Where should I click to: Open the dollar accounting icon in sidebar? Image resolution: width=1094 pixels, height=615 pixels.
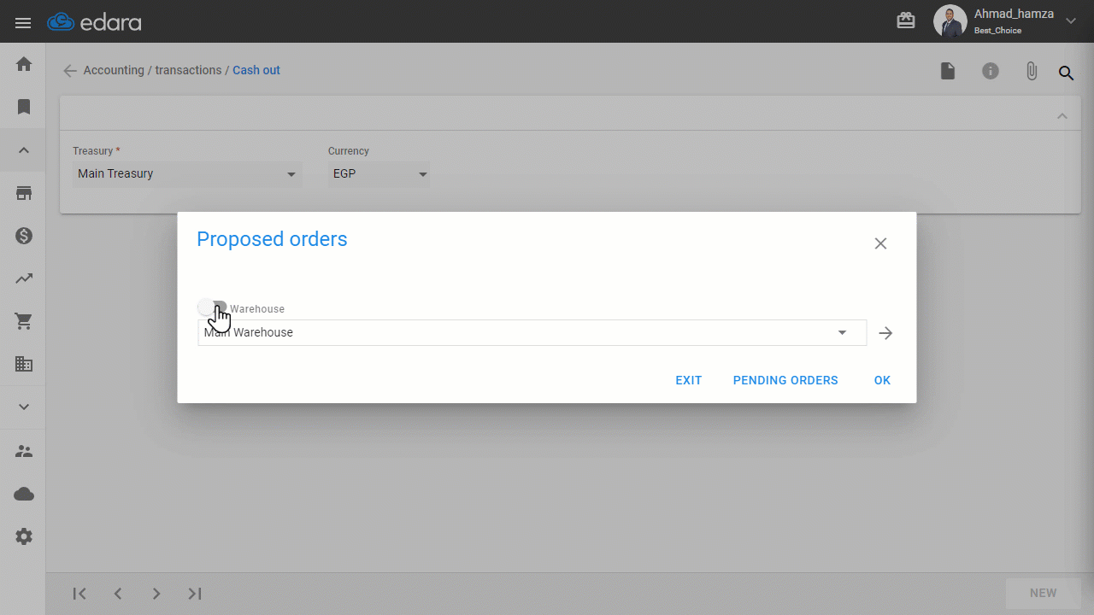click(24, 236)
